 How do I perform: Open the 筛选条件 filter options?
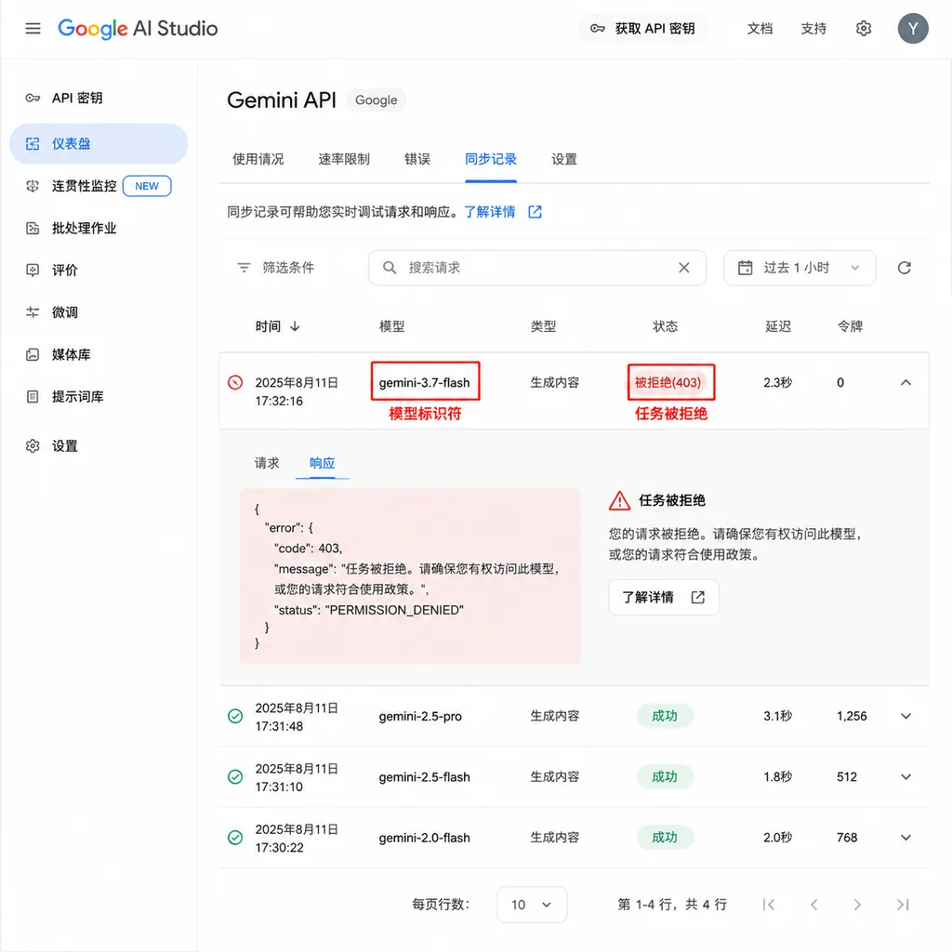275,268
